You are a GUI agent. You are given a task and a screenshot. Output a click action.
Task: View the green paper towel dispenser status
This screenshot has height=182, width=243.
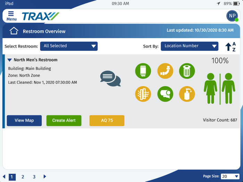click(x=143, y=71)
